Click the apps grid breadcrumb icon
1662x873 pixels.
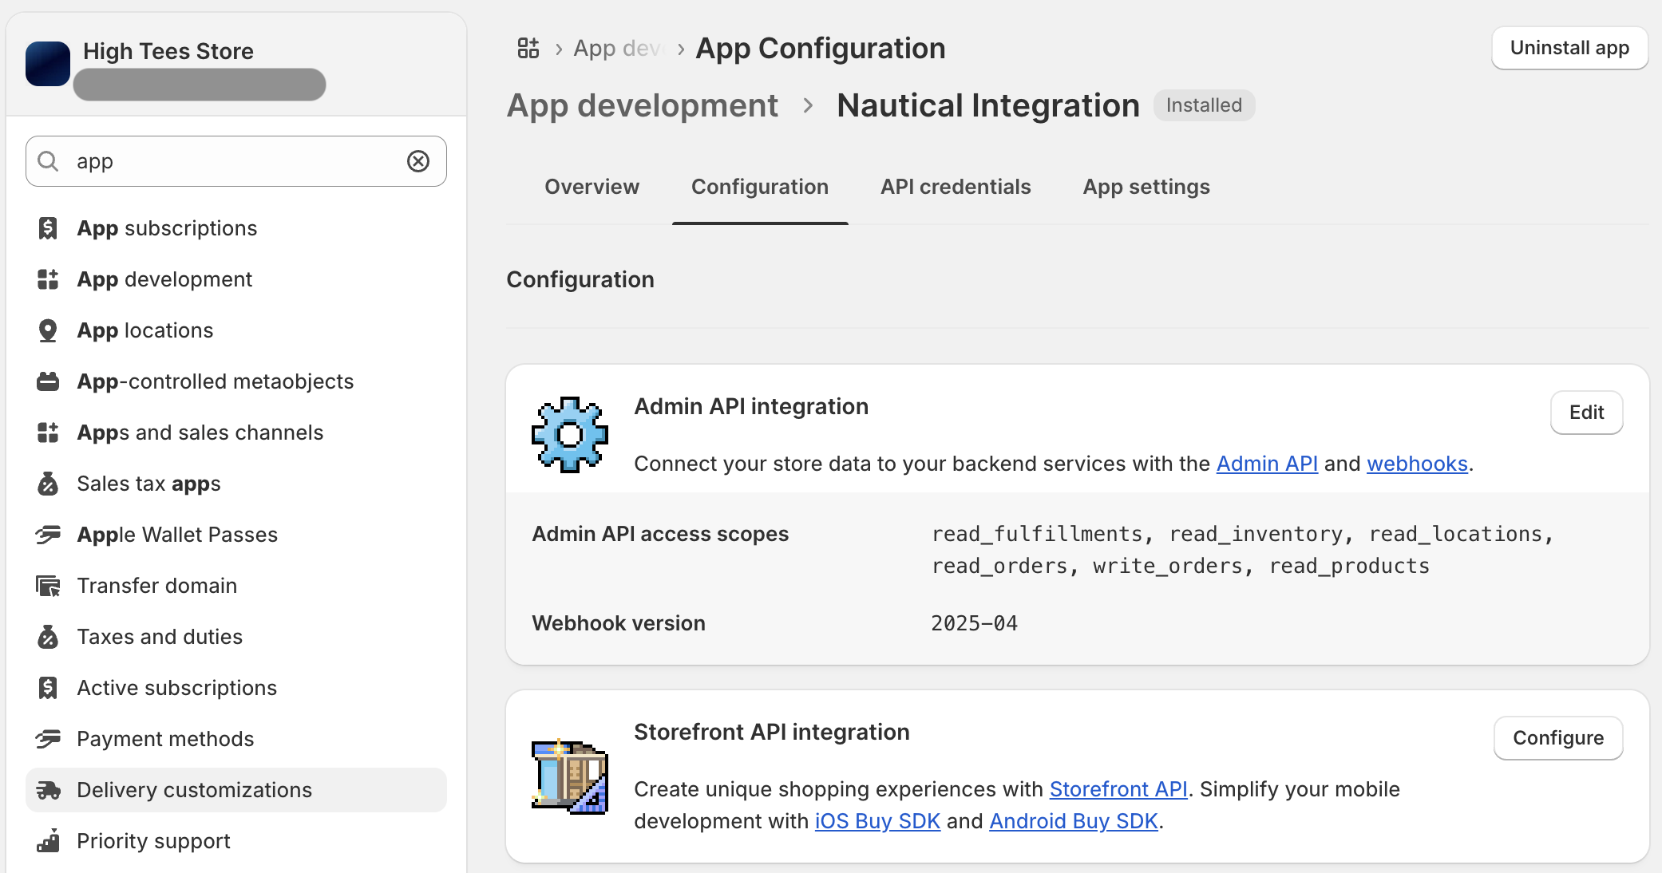pyautogui.click(x=528, y=48)
